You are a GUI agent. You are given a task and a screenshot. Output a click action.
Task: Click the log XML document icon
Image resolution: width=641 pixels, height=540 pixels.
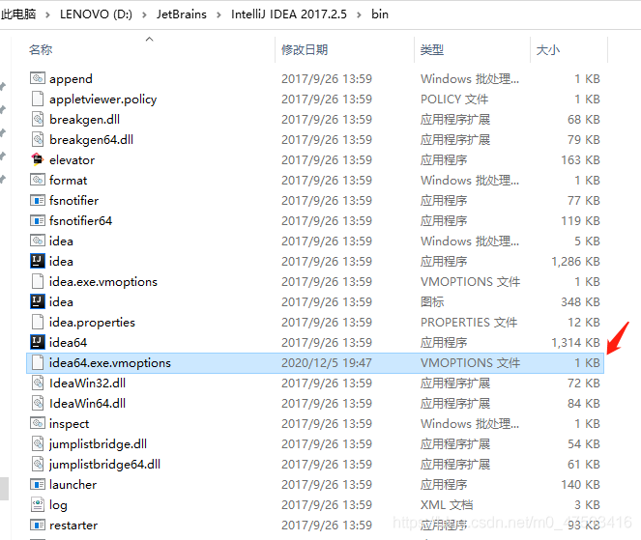[x=38, y=504]
